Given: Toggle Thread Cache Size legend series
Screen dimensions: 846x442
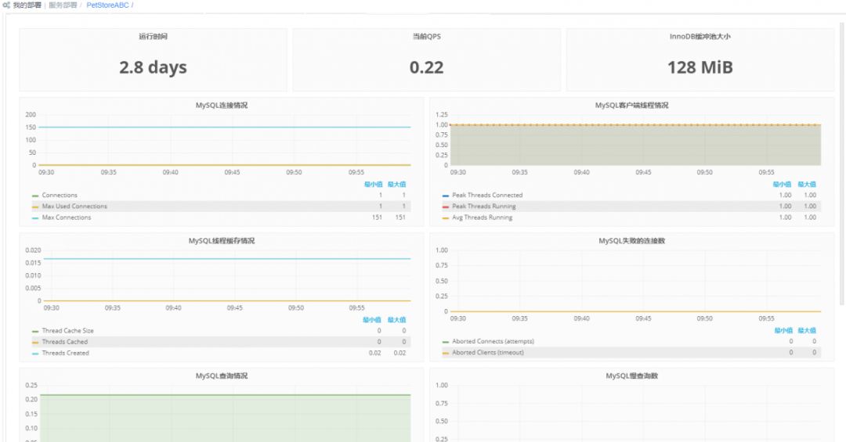Looking at the screenshot, I should click(x=67, y=330).
